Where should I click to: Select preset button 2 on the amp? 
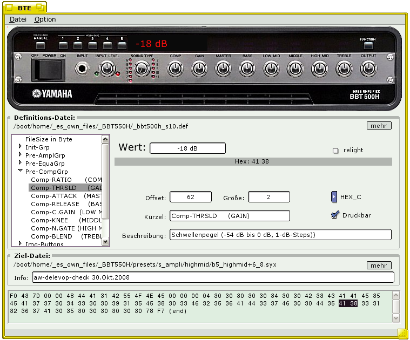(x=78, y=46)
